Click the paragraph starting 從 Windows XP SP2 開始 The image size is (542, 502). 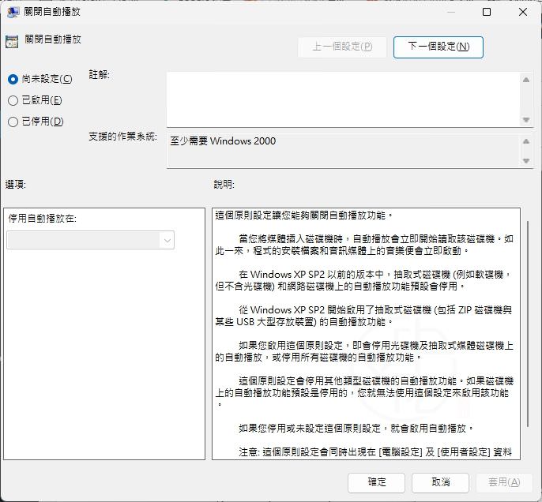[363, 316]
